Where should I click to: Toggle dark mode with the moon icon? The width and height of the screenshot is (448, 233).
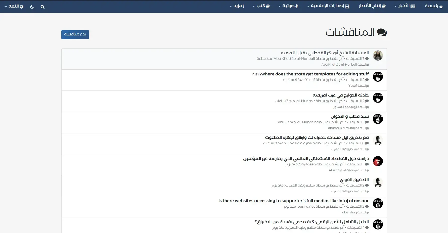click(32, 7)
